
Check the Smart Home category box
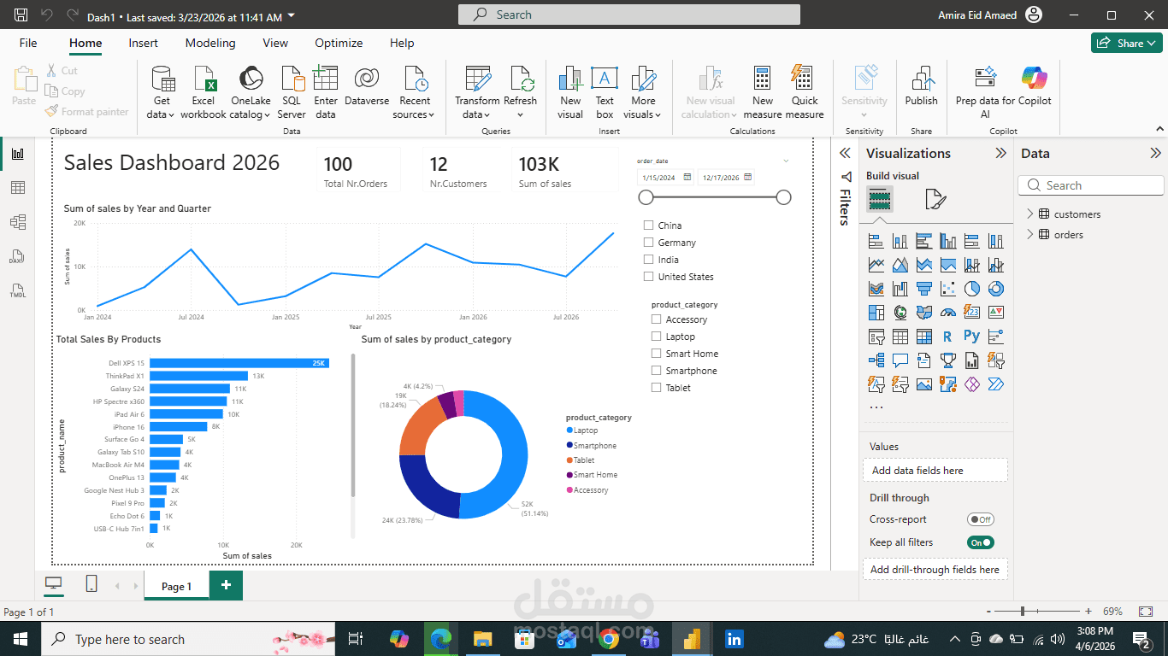click(x=657, y=354)
